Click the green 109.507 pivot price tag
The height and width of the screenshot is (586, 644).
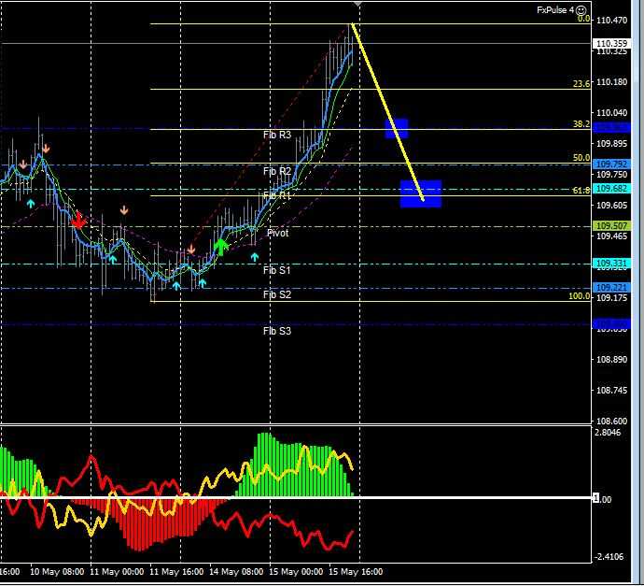(x=611, y=226)
